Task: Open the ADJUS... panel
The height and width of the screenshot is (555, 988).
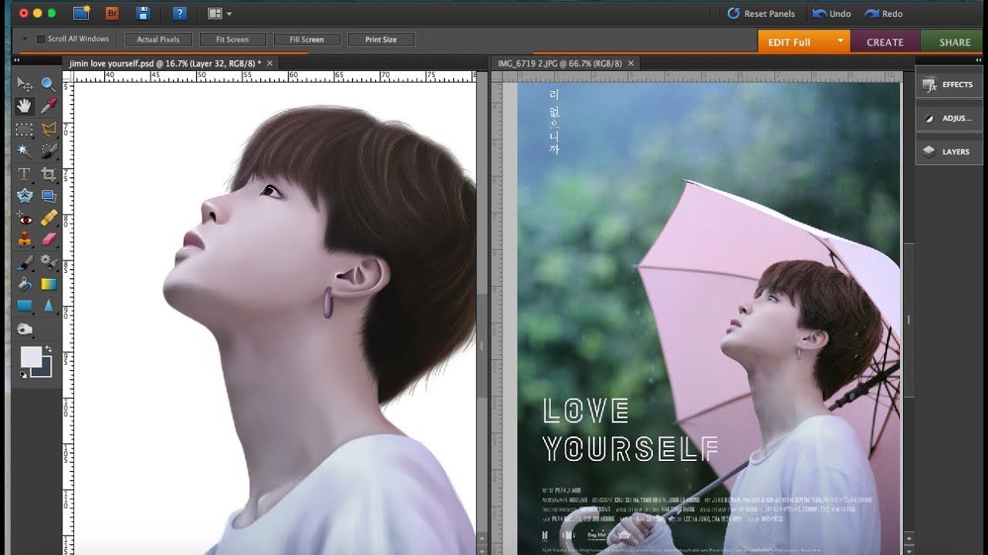Action: [949, 118]
